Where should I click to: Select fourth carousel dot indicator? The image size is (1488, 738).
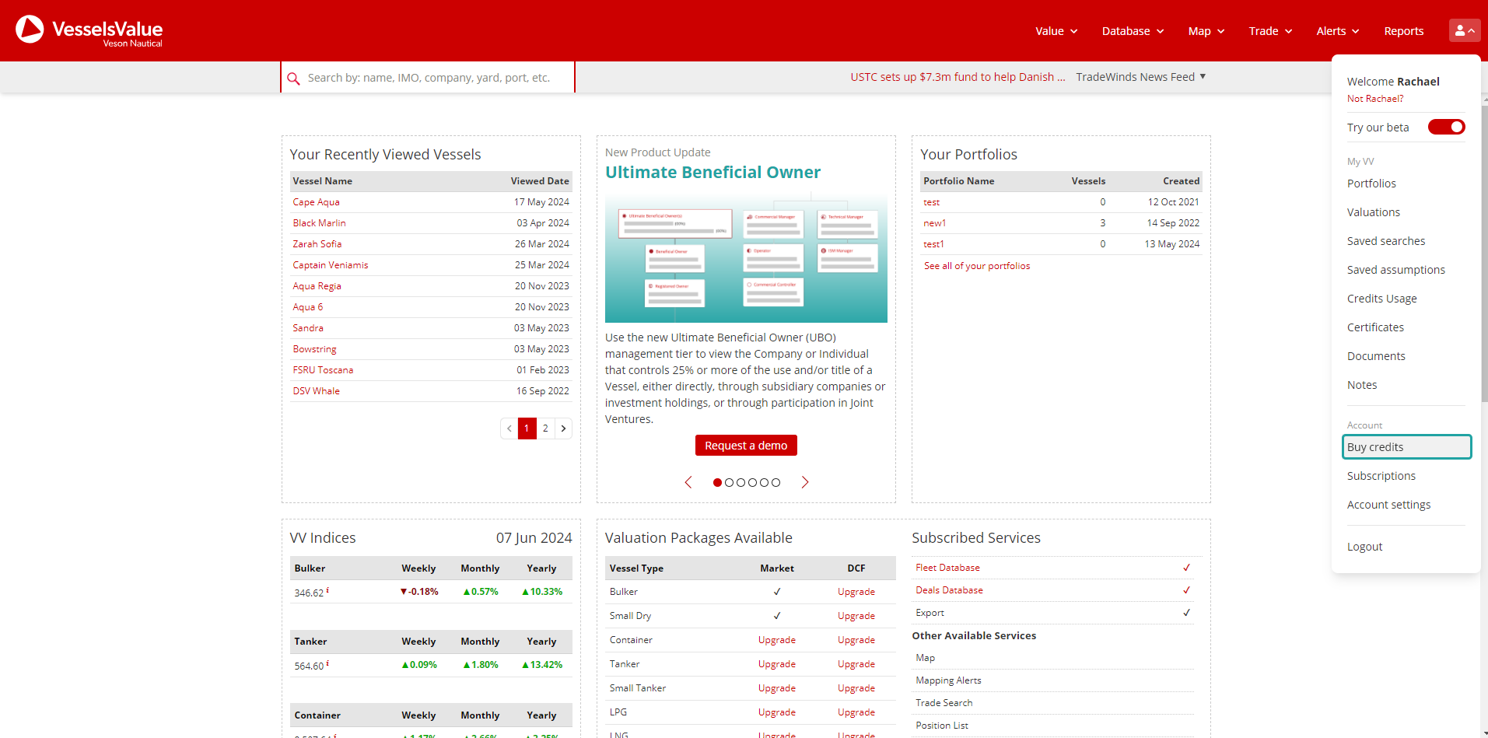[752, 482]
